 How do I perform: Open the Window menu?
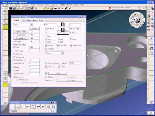click(x=47, y=5)
